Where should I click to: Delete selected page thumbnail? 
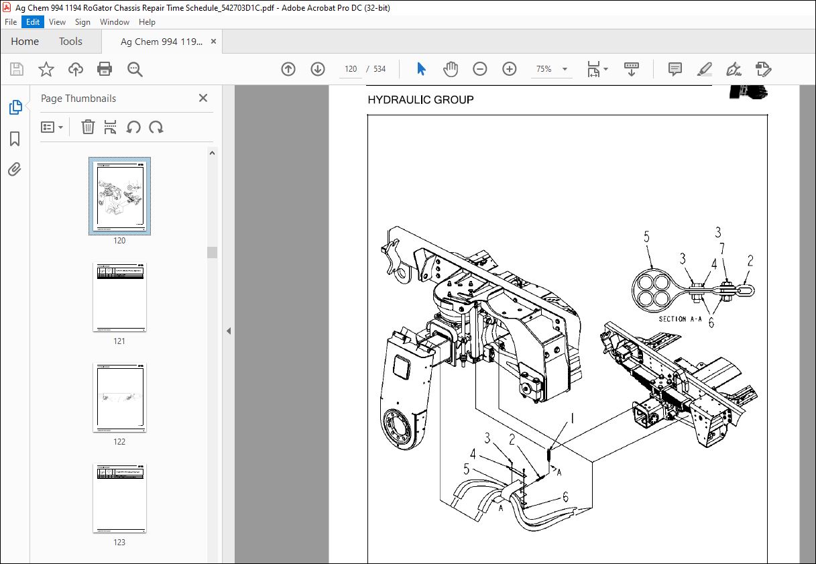(88, 127)
